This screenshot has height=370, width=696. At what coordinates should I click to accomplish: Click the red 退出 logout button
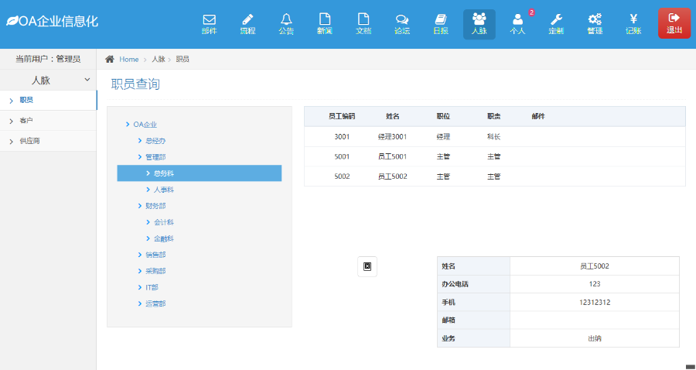click(674, 23)
